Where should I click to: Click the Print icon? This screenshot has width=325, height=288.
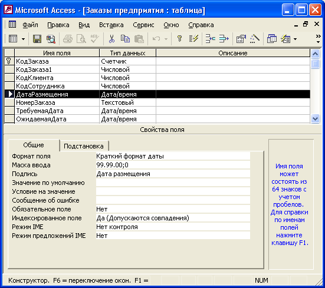[68, 39]
